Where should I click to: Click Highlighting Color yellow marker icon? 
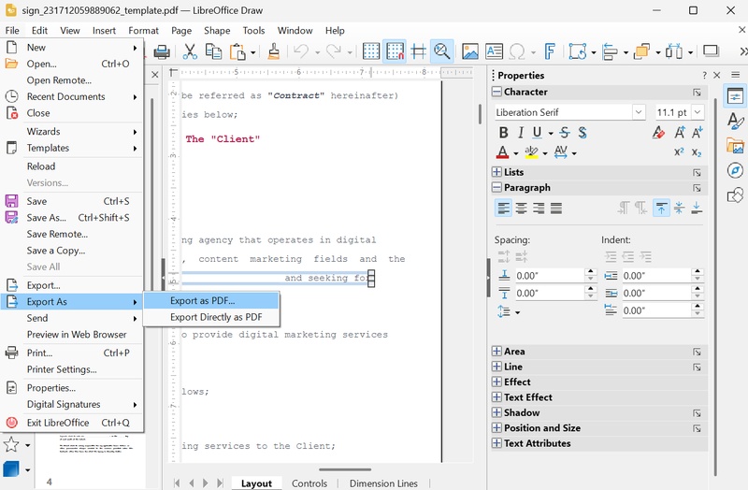tap(531, 152)
